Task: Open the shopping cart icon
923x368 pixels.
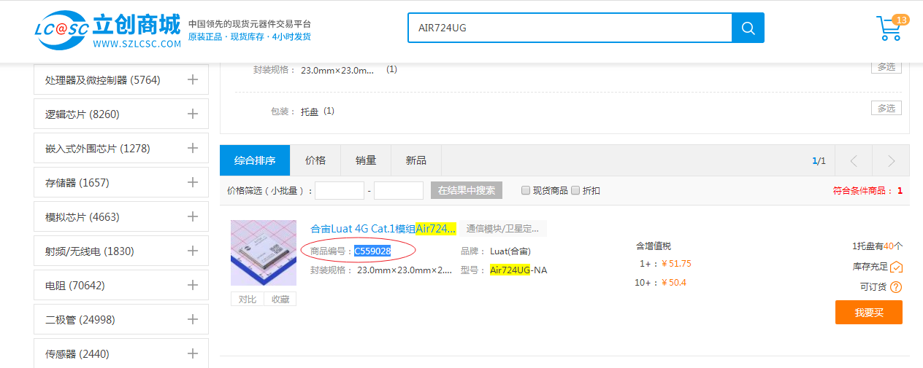Action: coord(889,28)
